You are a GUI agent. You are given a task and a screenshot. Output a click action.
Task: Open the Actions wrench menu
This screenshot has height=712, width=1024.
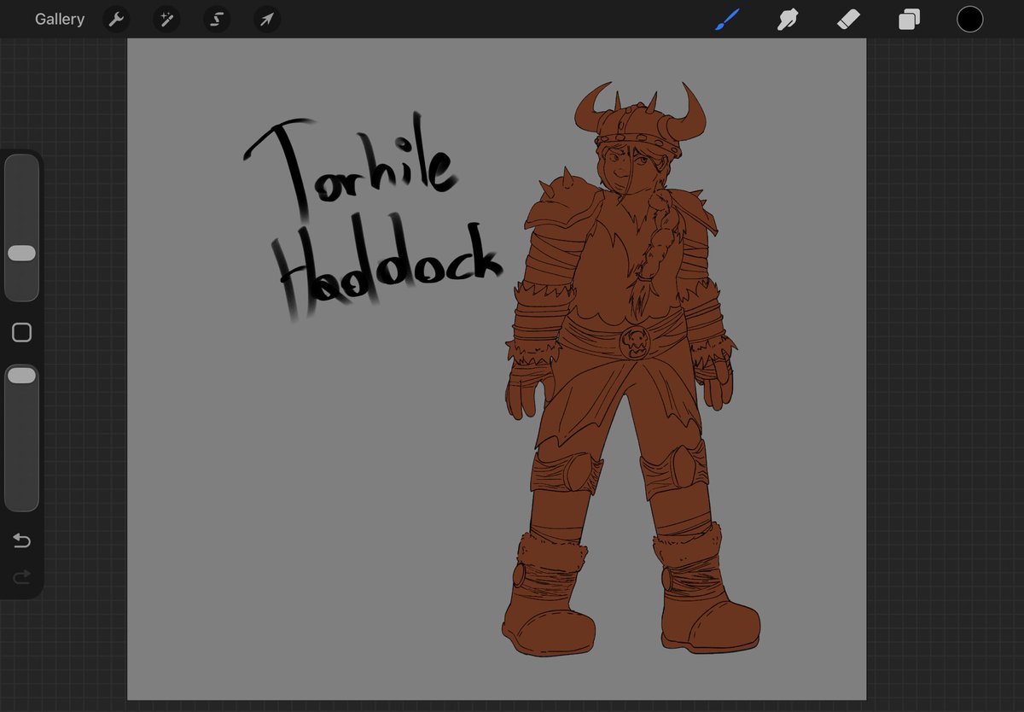tap(116, 20)
